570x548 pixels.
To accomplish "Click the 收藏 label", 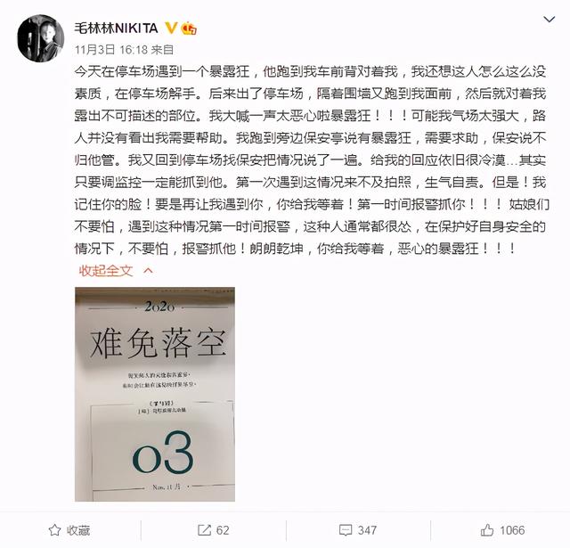I will coord(78,530).
